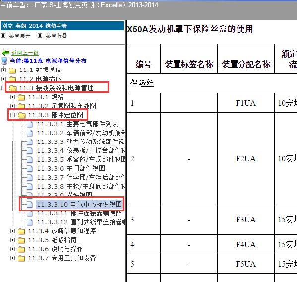Screen dimensions: 297x282
Task: Open 11.3.3.1 主要电气部件列表 page
Action: click(x=77, y=124)
